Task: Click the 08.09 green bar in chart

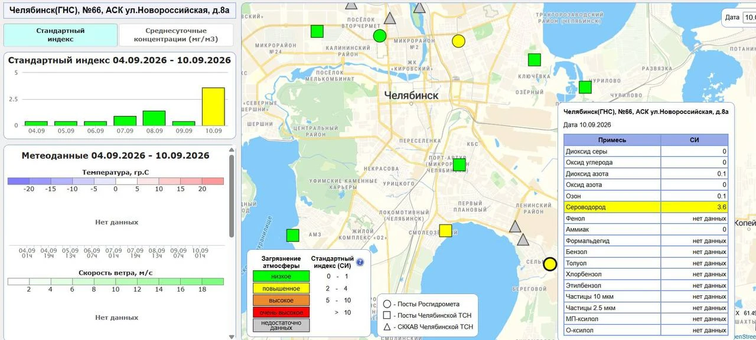Action: pyautogui.click(x=154, y=118)
